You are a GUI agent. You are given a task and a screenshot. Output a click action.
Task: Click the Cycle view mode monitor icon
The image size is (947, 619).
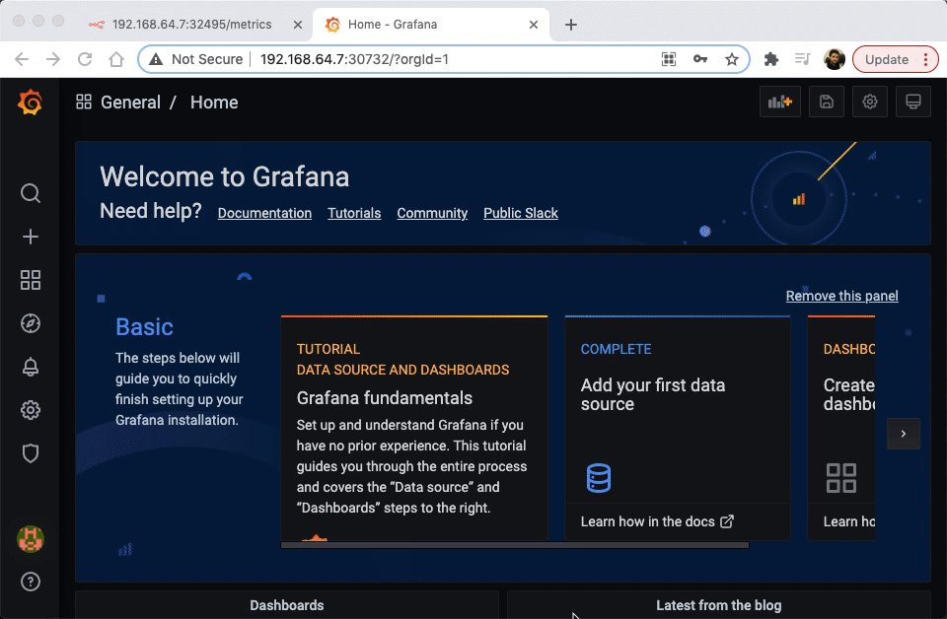pyautogui.click(x=913, y=102)
